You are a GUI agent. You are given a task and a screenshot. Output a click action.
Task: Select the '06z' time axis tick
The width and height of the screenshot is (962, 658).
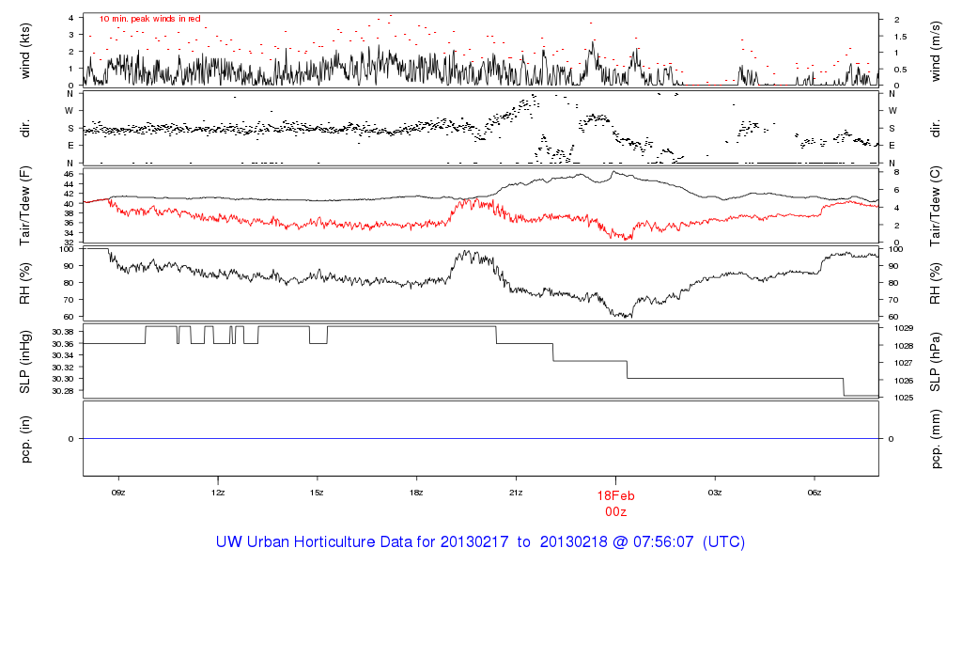(815, 493)
